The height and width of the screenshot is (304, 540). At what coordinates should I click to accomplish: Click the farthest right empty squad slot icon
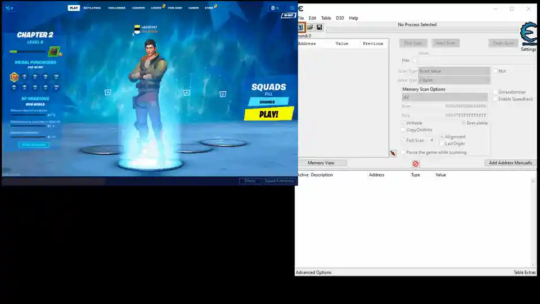point(223,94)
